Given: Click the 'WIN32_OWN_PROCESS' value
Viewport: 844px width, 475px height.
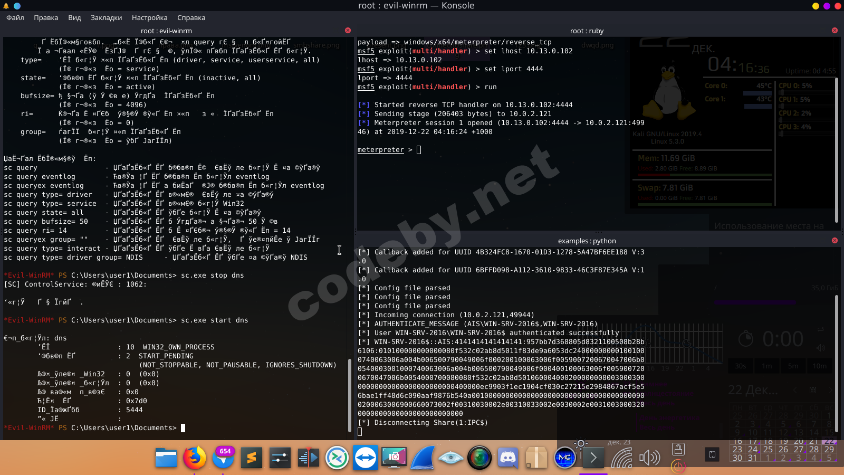Looking at the screenshot, I should [179, 347].
